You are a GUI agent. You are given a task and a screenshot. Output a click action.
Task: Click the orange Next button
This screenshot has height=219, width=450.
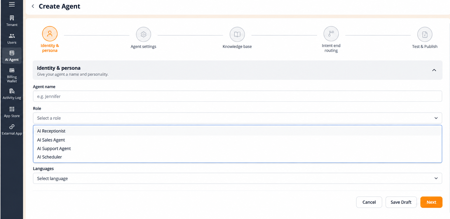coord(431,202)
